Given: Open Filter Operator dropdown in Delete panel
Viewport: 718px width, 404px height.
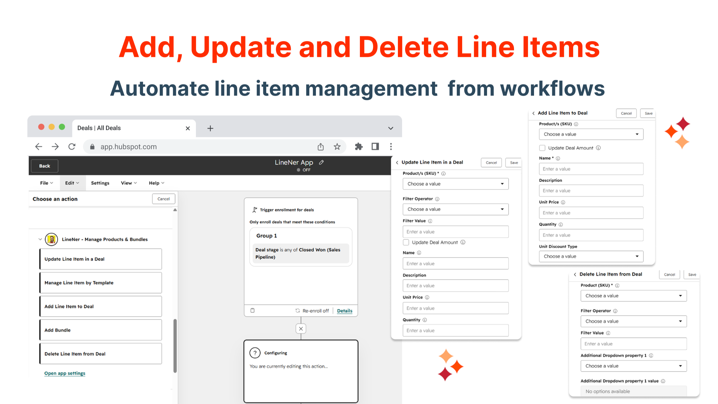Looking at the screenshot, I should click(x=634, y=321).
